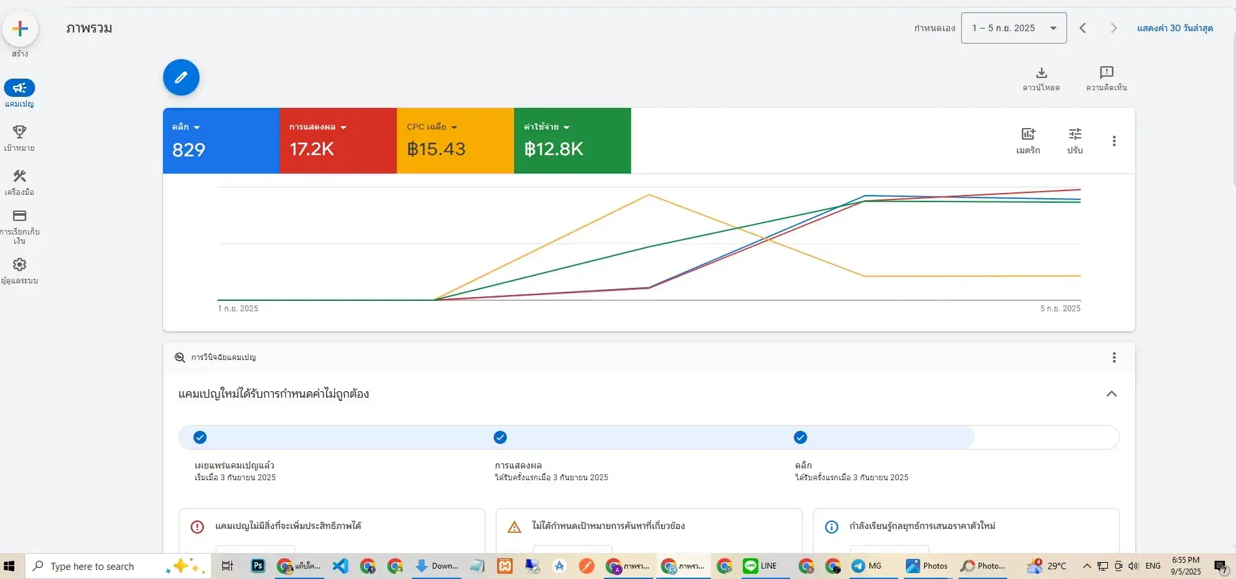
Task: Open the Metrics chart icon
Action: point(1028,135)
